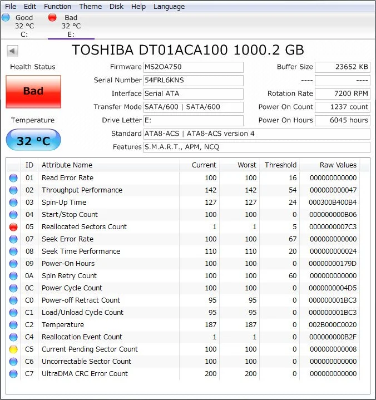
Task: Click the status icon for Power-off Retract Count
Action: click(13, 300)
